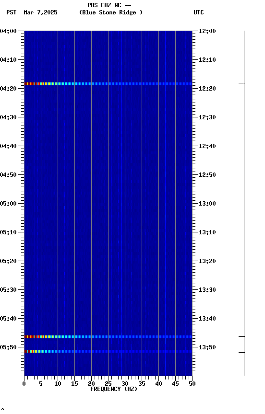Click the 04:20 PST time label
265x414 pixels.
pyautogui.click(x=8, y=89)
